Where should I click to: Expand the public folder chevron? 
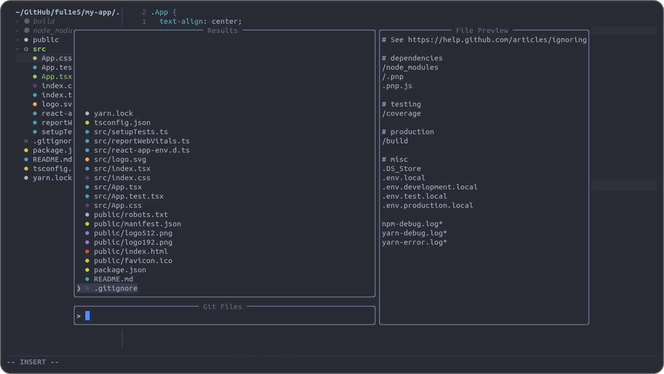17,40
